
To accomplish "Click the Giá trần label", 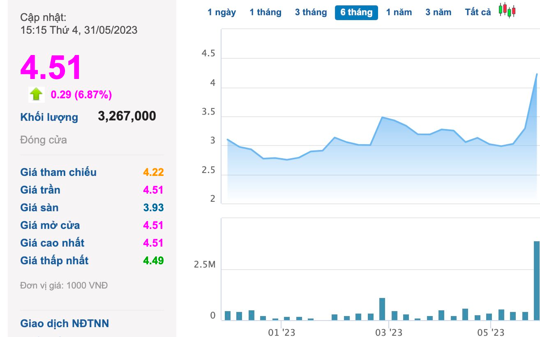I will click(40, 190).
